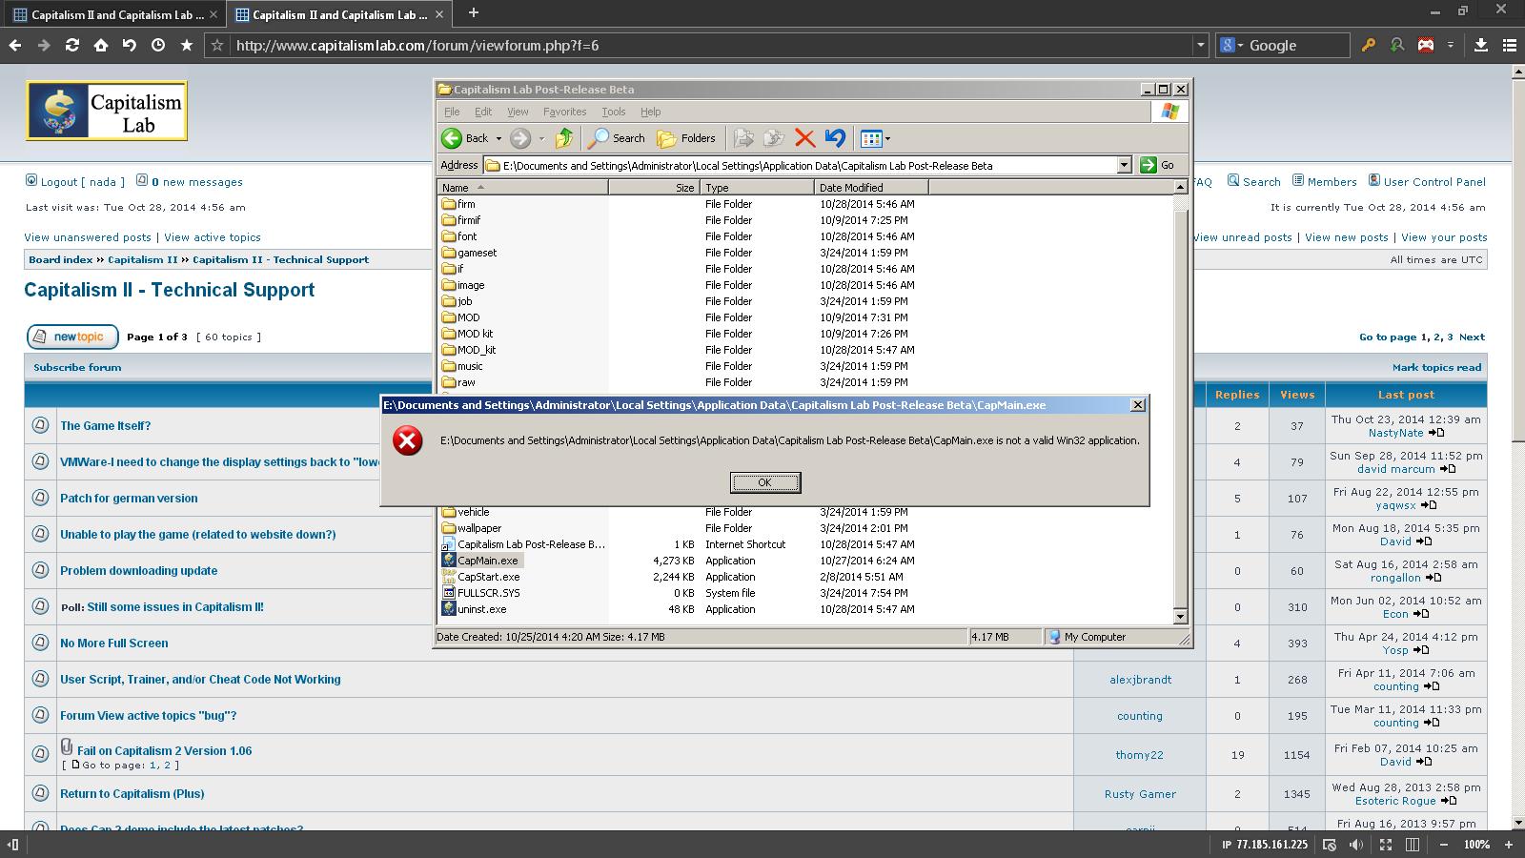Go to the browser home page

(101, 45)
